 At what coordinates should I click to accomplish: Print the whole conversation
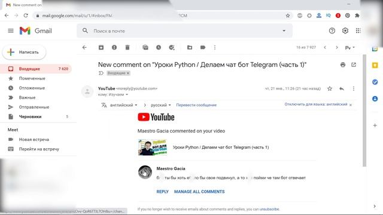(x=343, y=65)
